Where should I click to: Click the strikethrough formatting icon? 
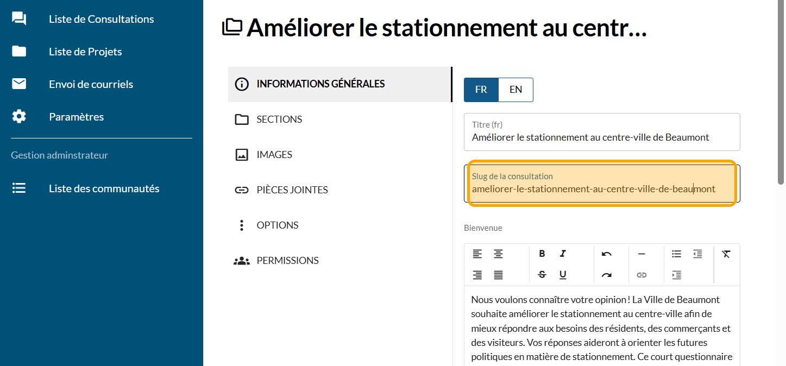pyautogui.click(x=542, y=275)
